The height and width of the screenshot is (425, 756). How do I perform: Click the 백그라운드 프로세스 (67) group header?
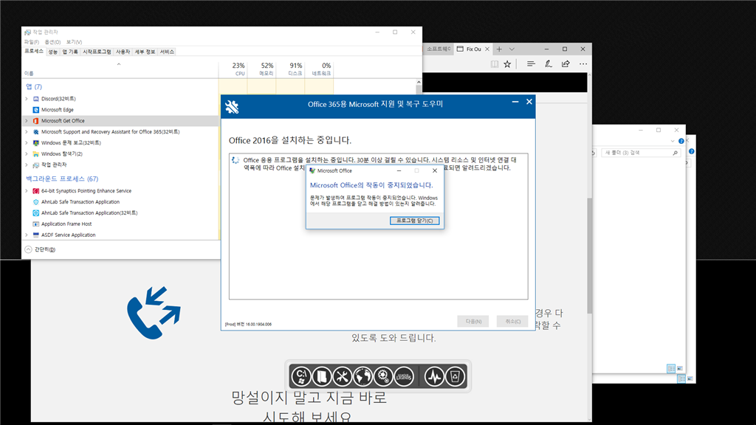(62, 179)
